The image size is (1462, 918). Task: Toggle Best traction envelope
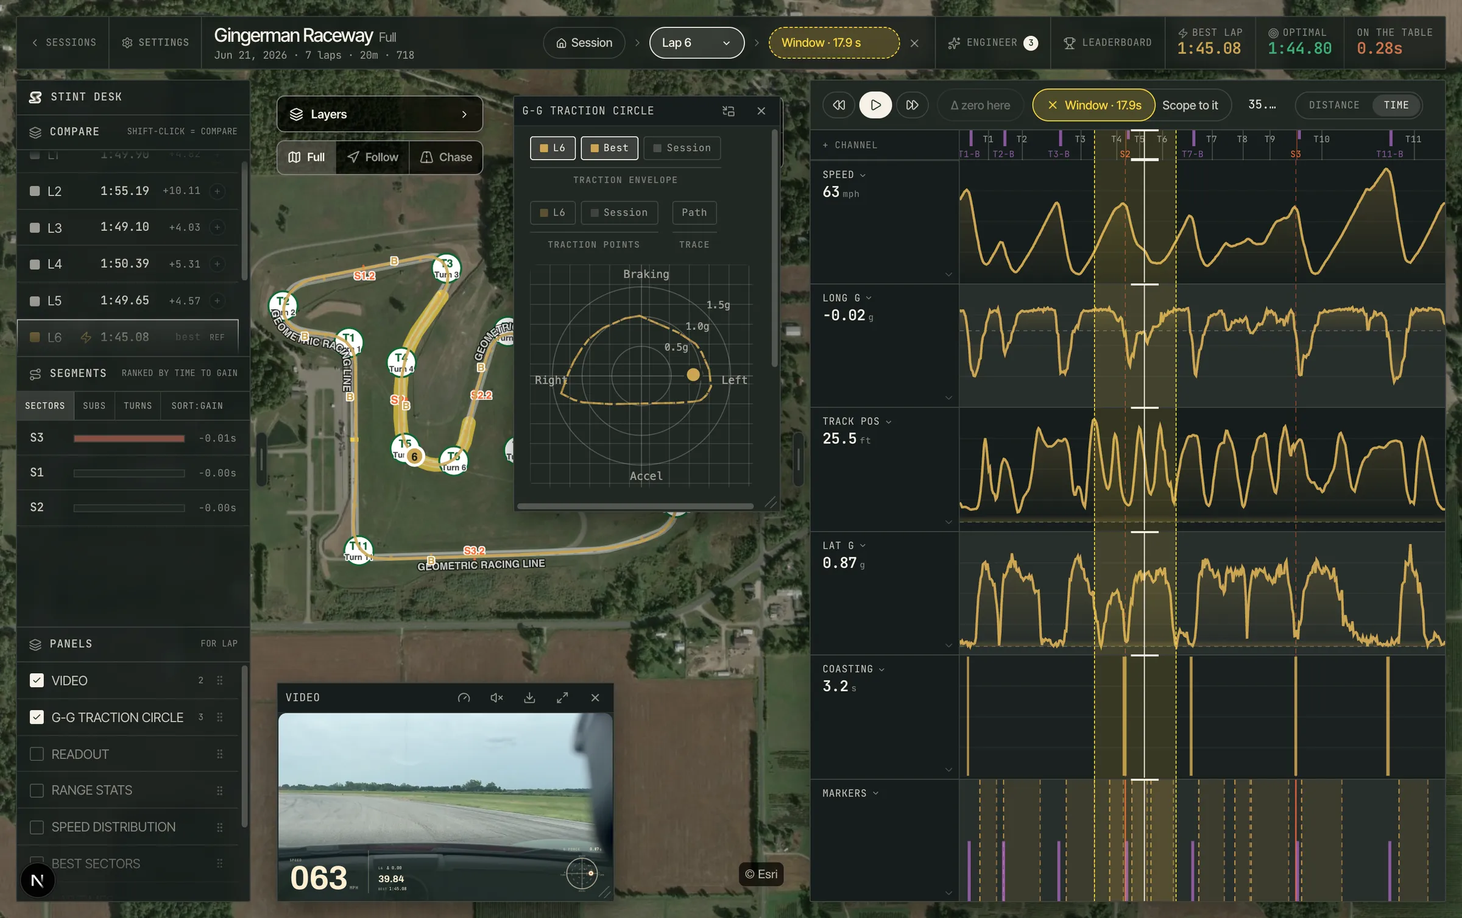click(609, 148)
